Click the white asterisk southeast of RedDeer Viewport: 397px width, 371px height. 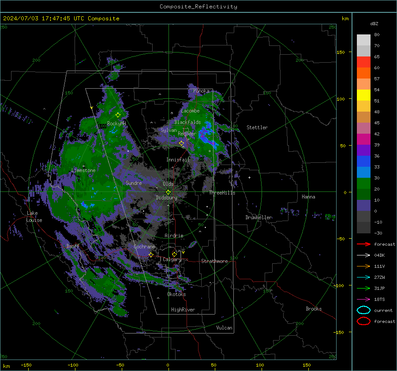click(210, 151)
